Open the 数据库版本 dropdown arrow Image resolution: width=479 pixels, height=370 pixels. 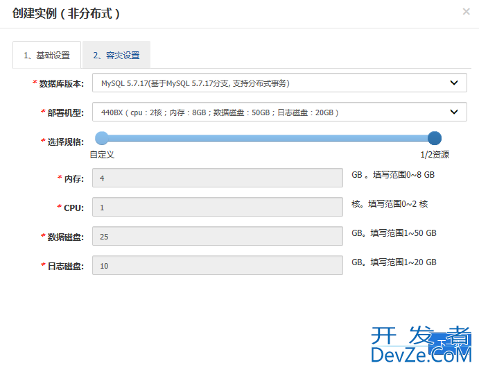(454, 83)
